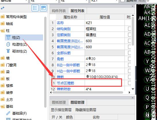The image size is (157, 120).
Task: Click 隐藏指定图层 button
Action: point(86,110)
